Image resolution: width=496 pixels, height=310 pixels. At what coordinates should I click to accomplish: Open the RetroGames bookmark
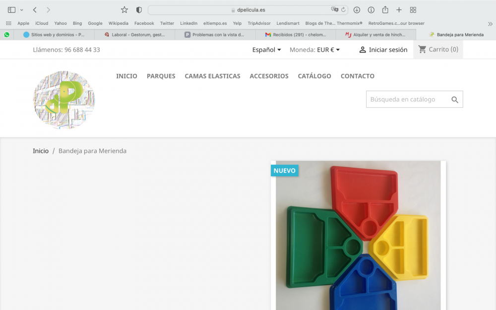click(x=396, y=23)
